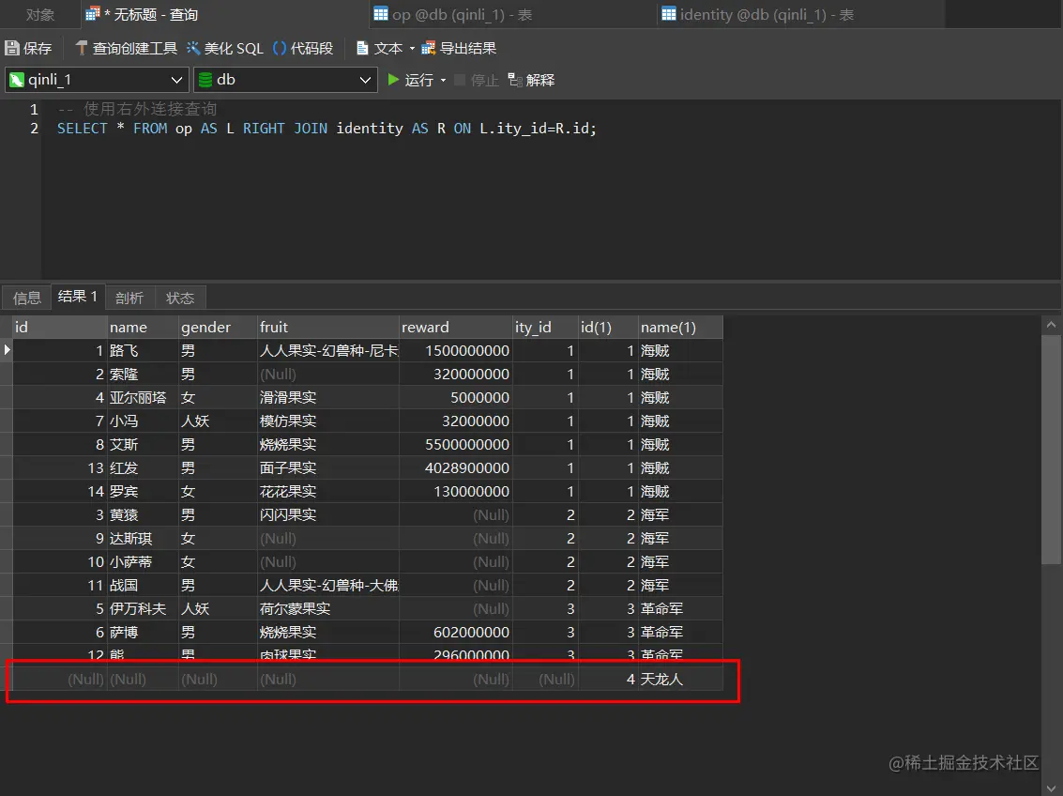Select the name cell 小萨蒂
The image size is (1063, 796).
point(143,562)
